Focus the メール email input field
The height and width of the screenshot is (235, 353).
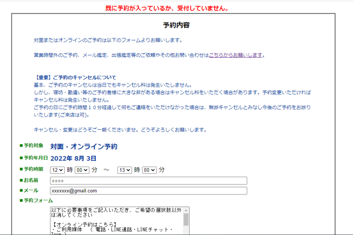(148, 191)
